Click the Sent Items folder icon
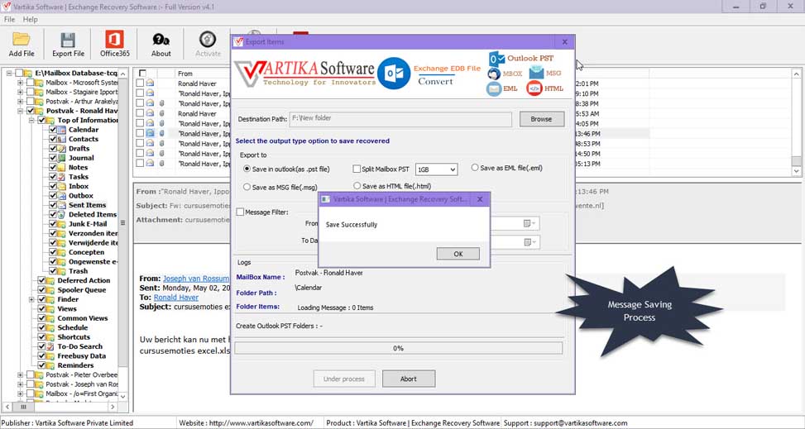This screenshot has height=429, width=805. tap(62, 205)
